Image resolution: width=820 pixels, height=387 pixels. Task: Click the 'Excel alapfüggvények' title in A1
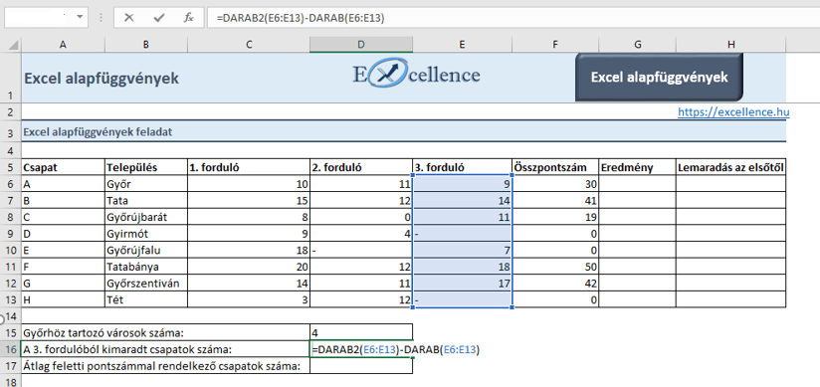[x=102, y=79]
